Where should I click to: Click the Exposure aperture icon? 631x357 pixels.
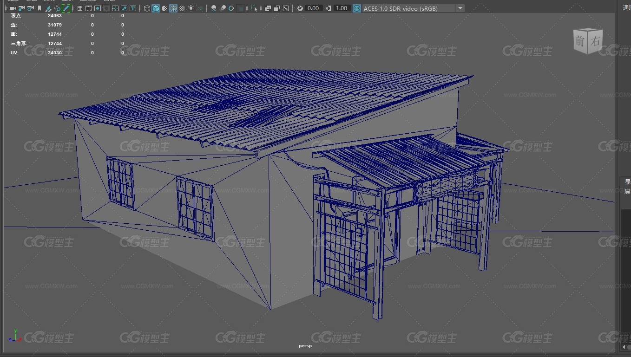(x=300, y=8)
